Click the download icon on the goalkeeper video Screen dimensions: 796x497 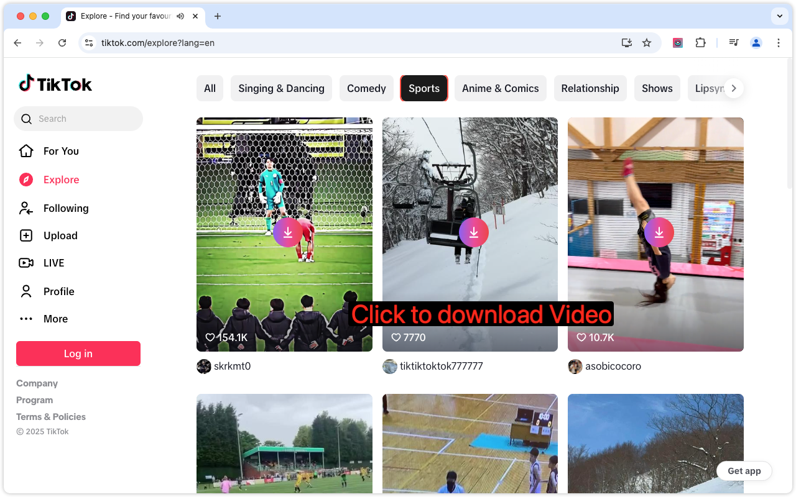coord(288,232)
